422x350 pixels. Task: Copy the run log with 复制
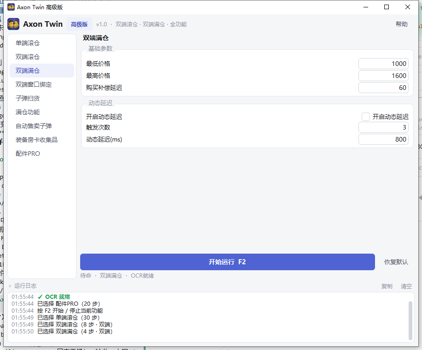click(387, 286)
